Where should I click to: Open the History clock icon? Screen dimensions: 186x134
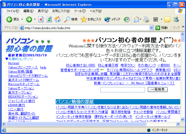point(126,19)
